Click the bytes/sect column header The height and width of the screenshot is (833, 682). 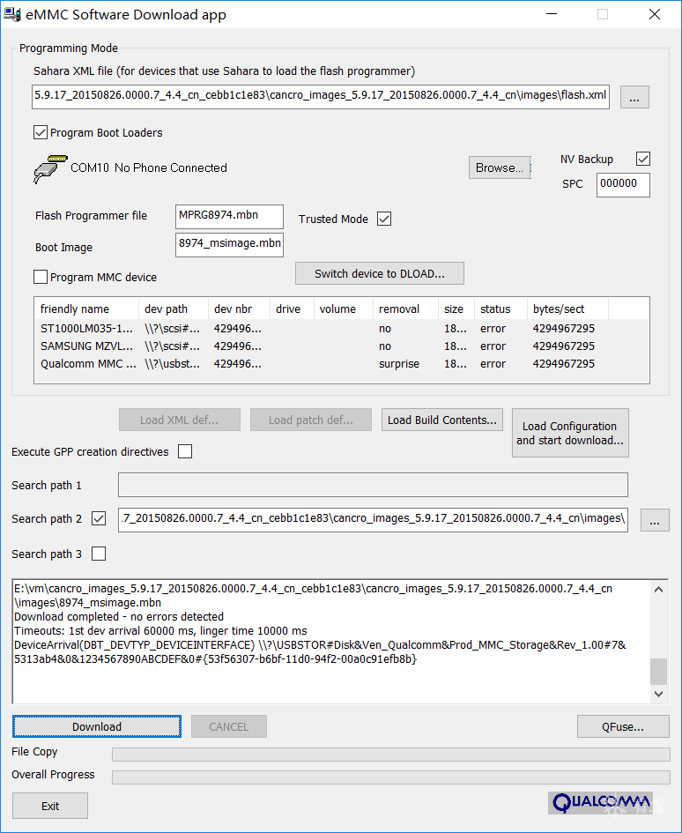(567, 309)
